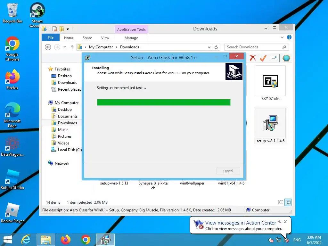Screen dimensions: 328x246
Task: Open the Share ribbon tab
Action: click(x=87, y=38)
